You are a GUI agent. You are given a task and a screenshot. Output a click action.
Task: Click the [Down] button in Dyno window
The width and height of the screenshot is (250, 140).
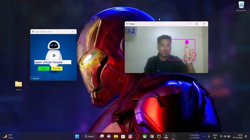36,78
